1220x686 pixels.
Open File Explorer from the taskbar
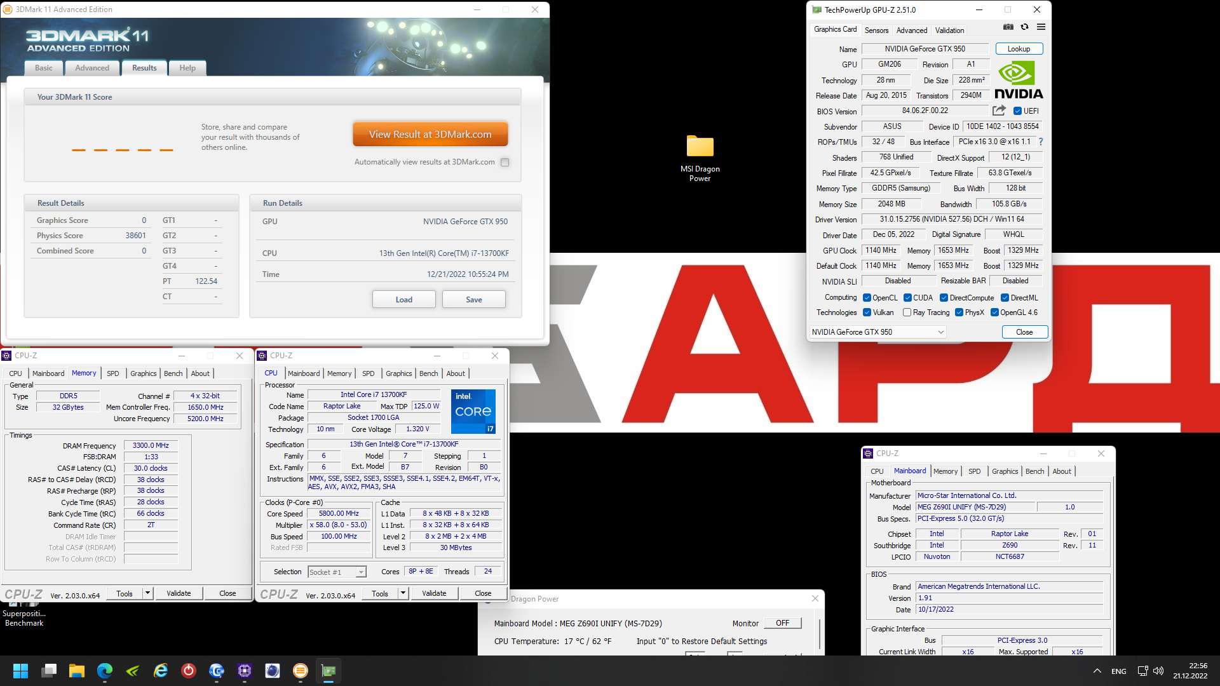point(77,671)
